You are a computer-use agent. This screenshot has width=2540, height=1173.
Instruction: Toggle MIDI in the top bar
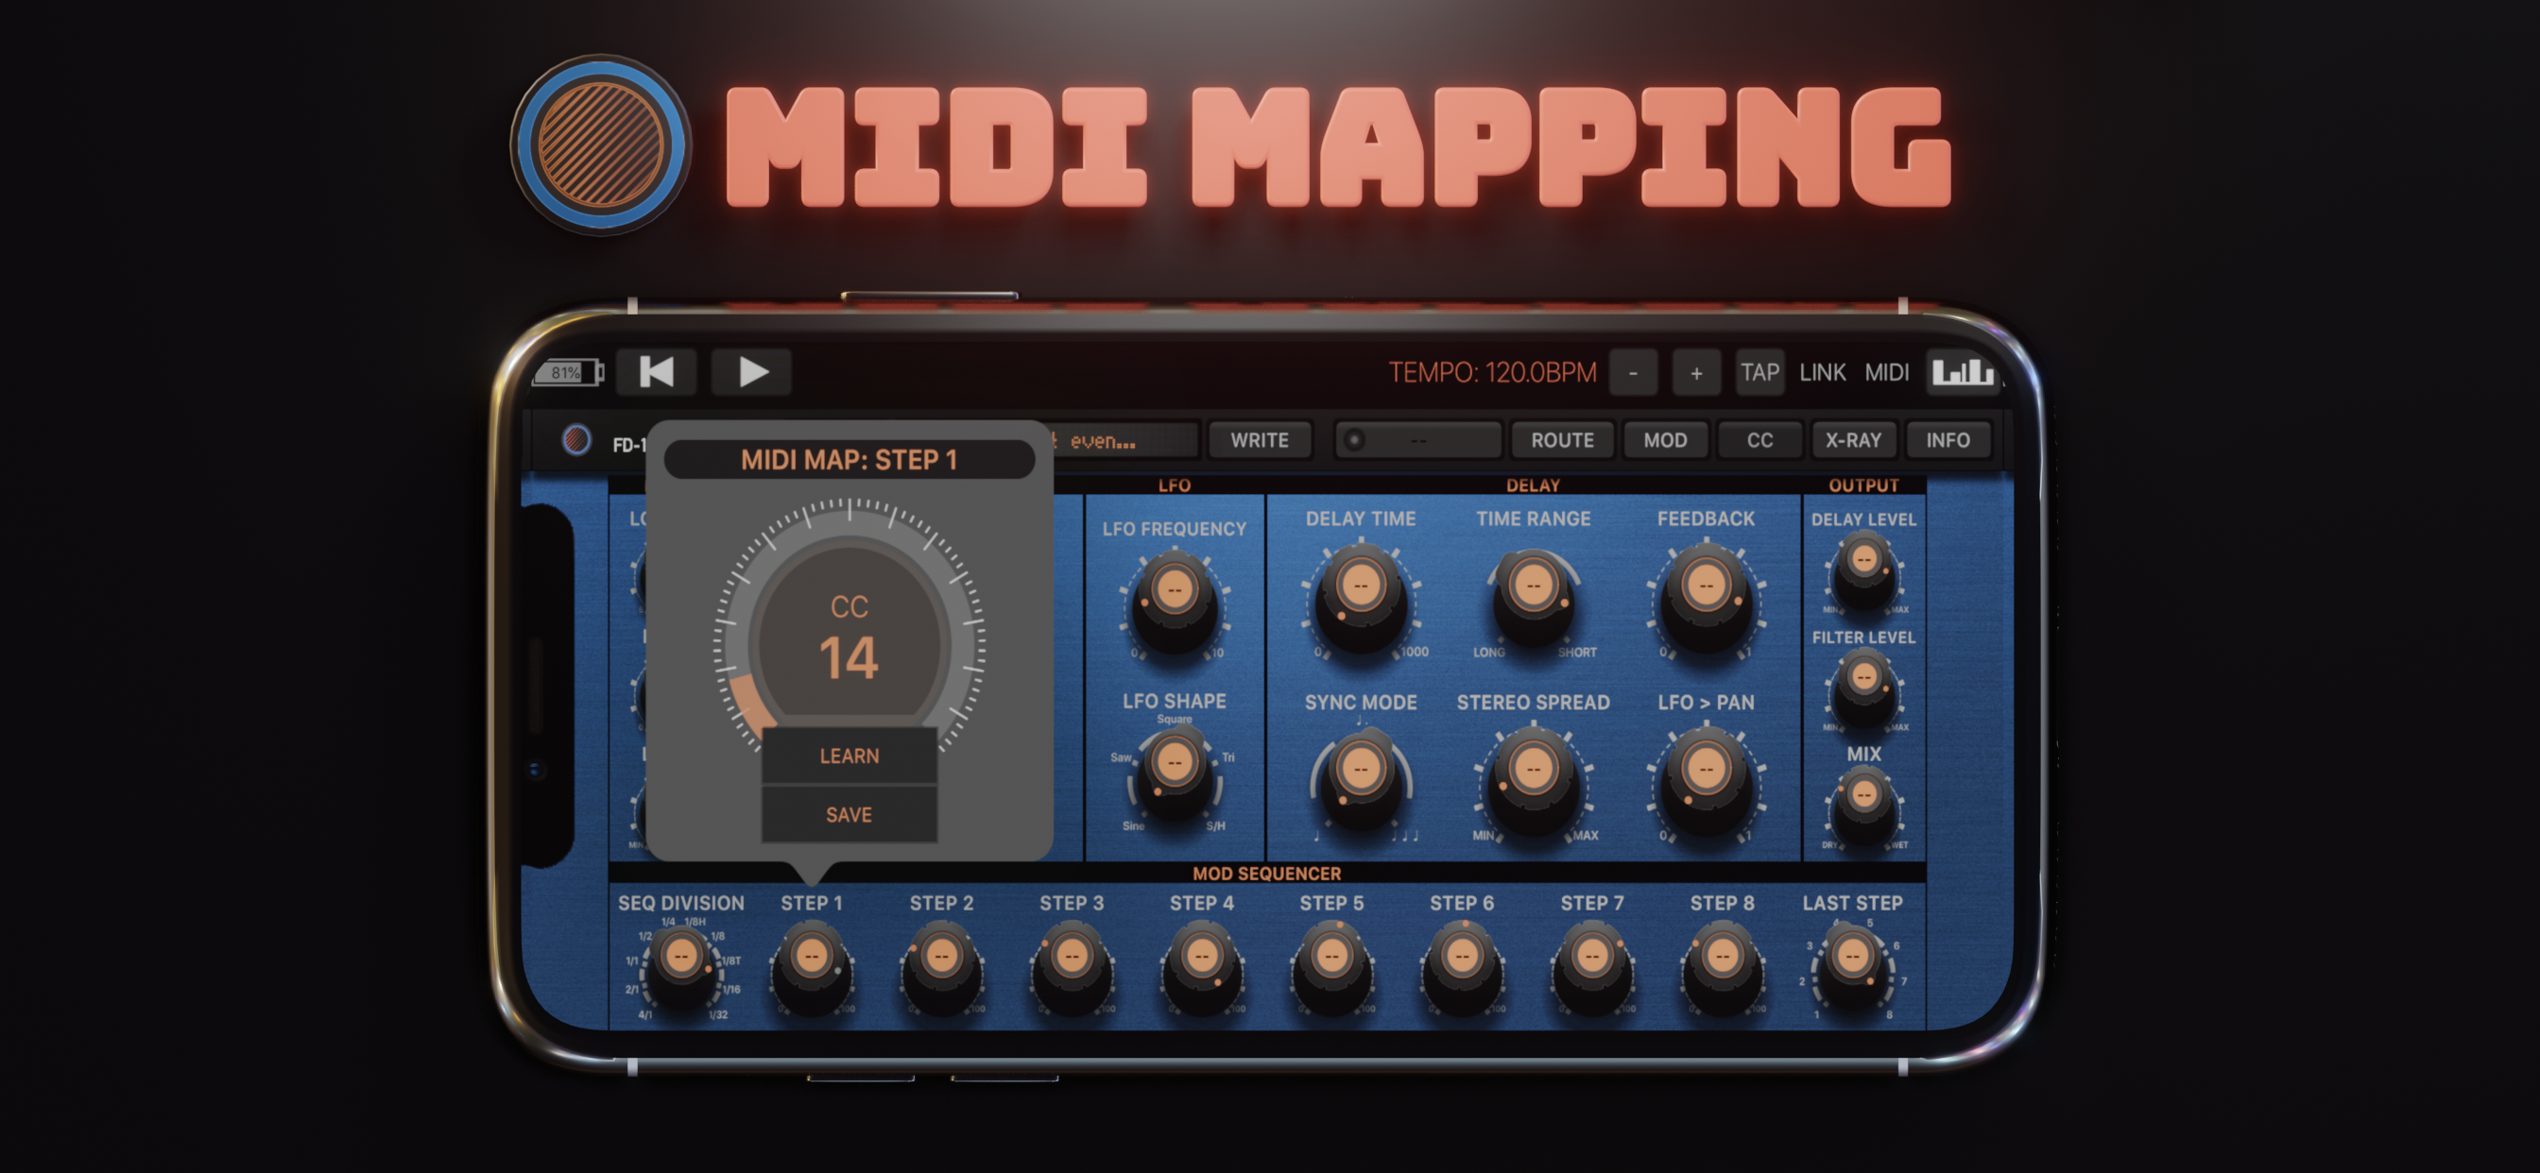[1886, 373]
